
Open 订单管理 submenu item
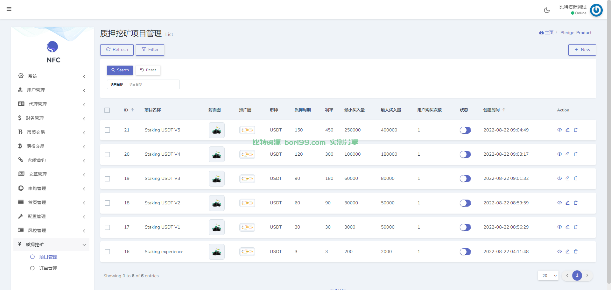pyautogui.click(x=48, y=268)
